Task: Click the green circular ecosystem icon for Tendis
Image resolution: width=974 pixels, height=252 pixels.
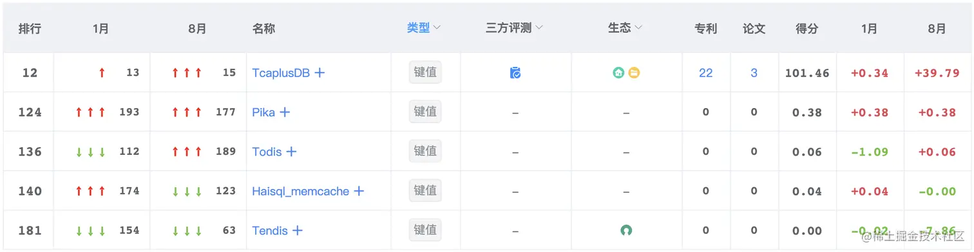Action: pyautogui.click(x=625, y=230)
